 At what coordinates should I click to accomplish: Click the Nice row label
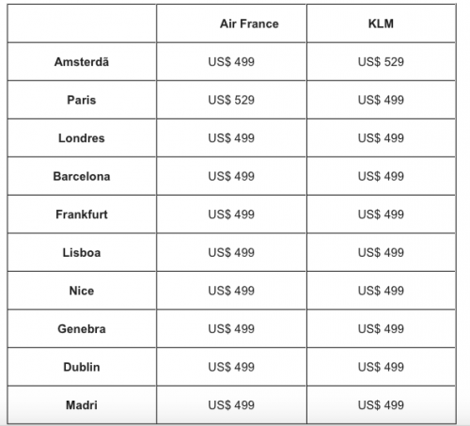[x=82, y=291]
